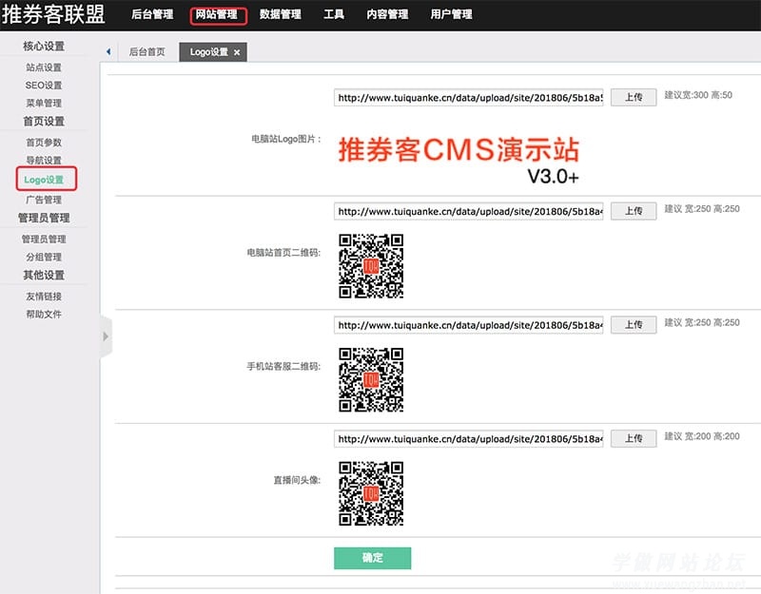Close the Logo设置 tab

click(237, 52)
